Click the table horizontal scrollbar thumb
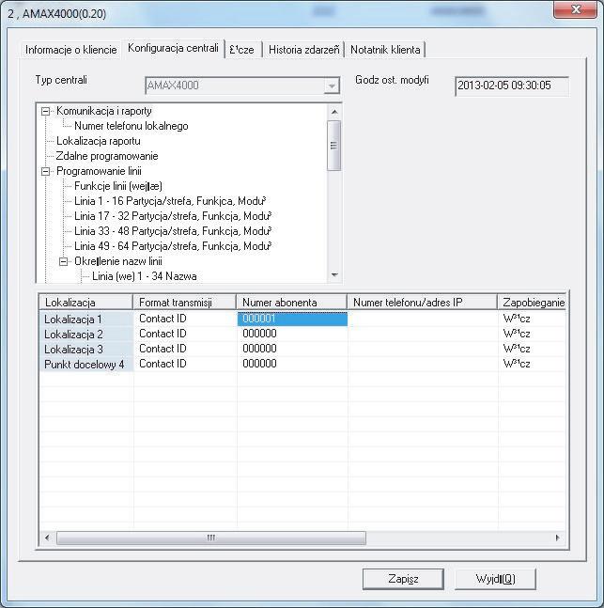Viewport: 604px width, 608px height. point(211,538)
